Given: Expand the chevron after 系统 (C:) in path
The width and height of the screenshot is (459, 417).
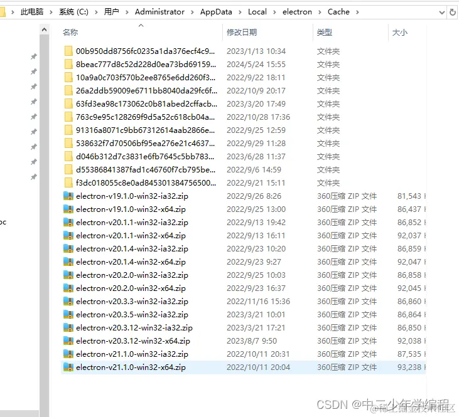Looking at the screenshot, I should 96,12.
